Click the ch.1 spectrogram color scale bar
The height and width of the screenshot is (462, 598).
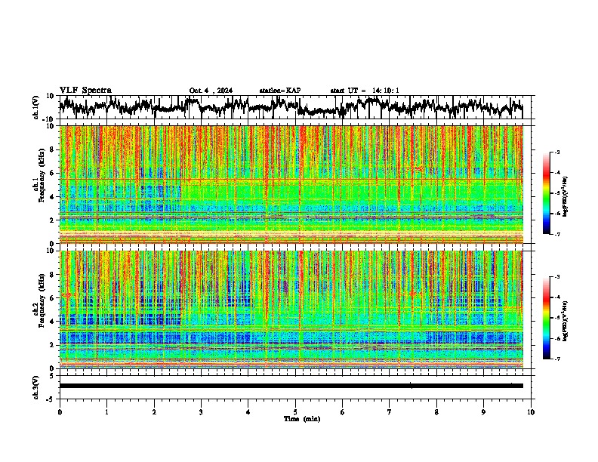[x=546, y=192]
